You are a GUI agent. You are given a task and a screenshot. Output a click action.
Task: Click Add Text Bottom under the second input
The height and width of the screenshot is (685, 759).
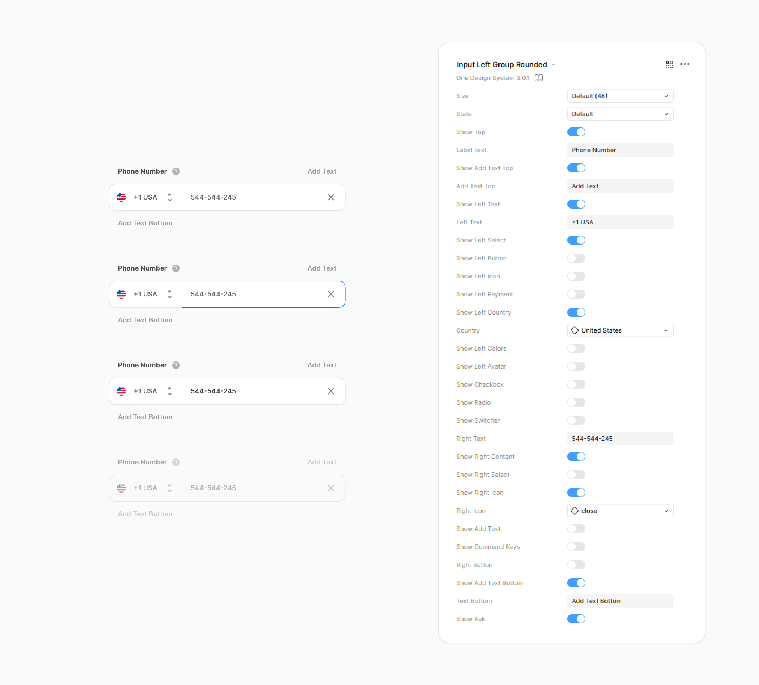[x=145, y=320]
